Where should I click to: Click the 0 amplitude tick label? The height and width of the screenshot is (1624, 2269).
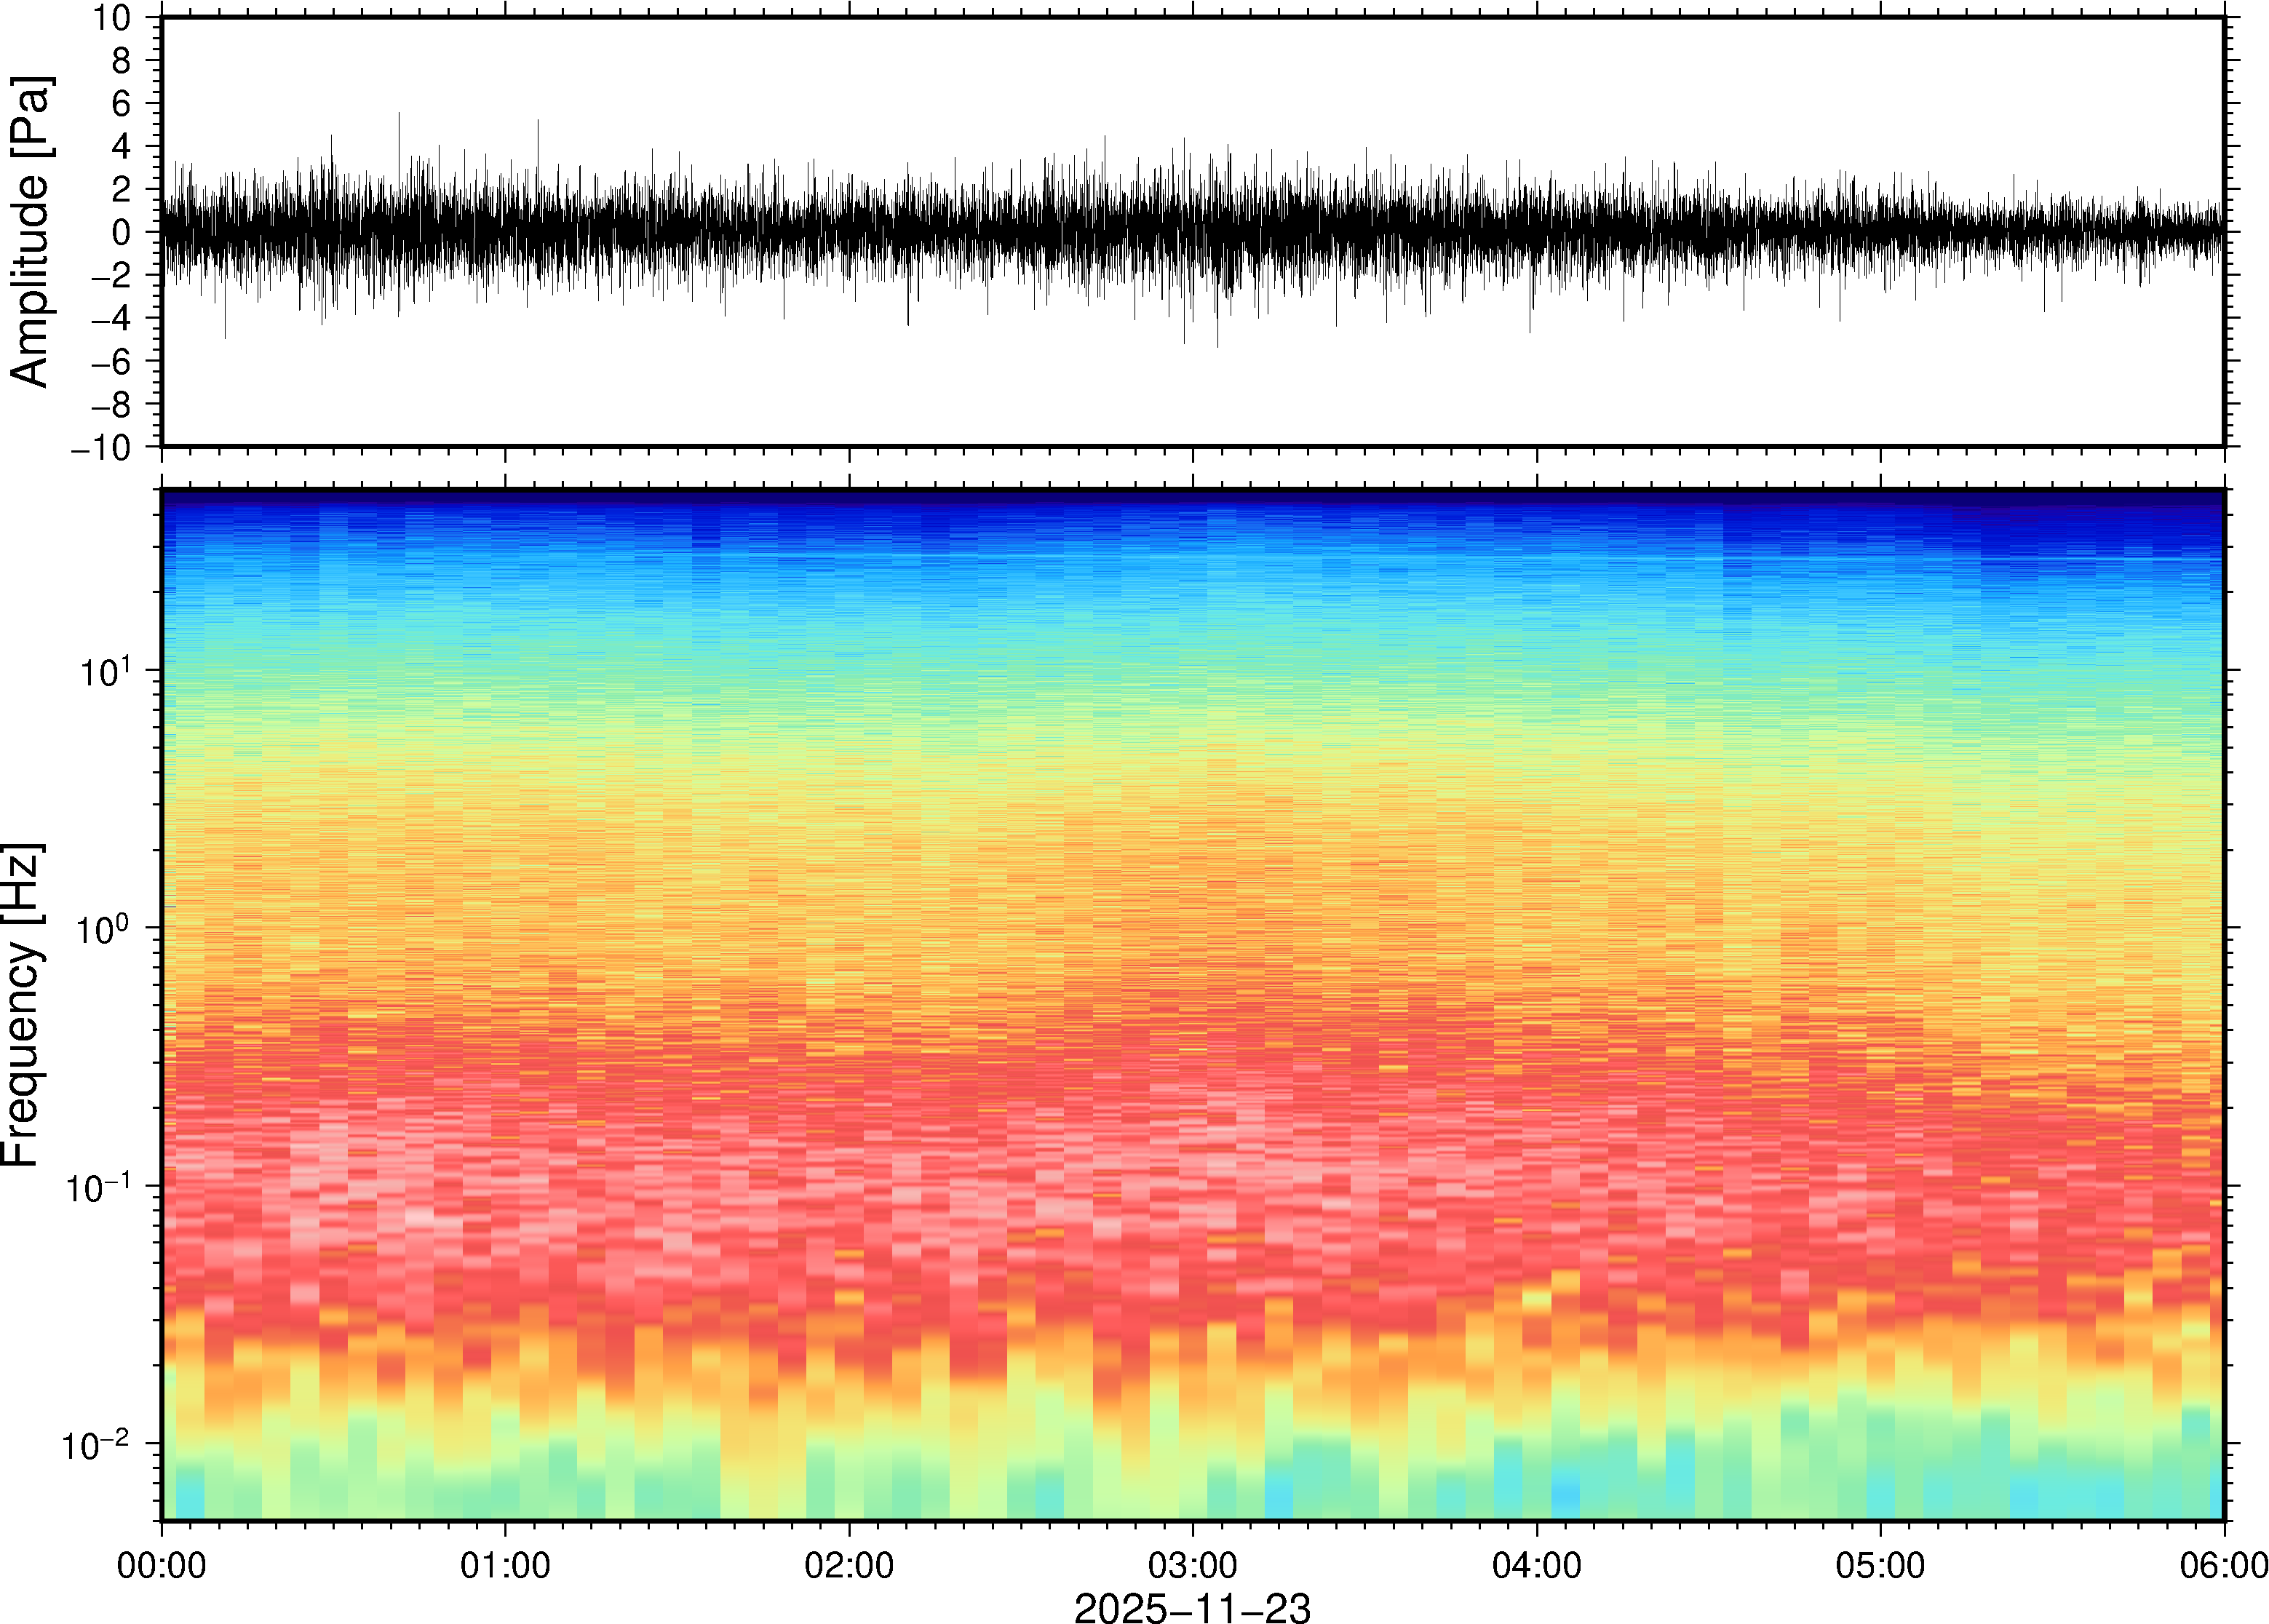(122, 232)
